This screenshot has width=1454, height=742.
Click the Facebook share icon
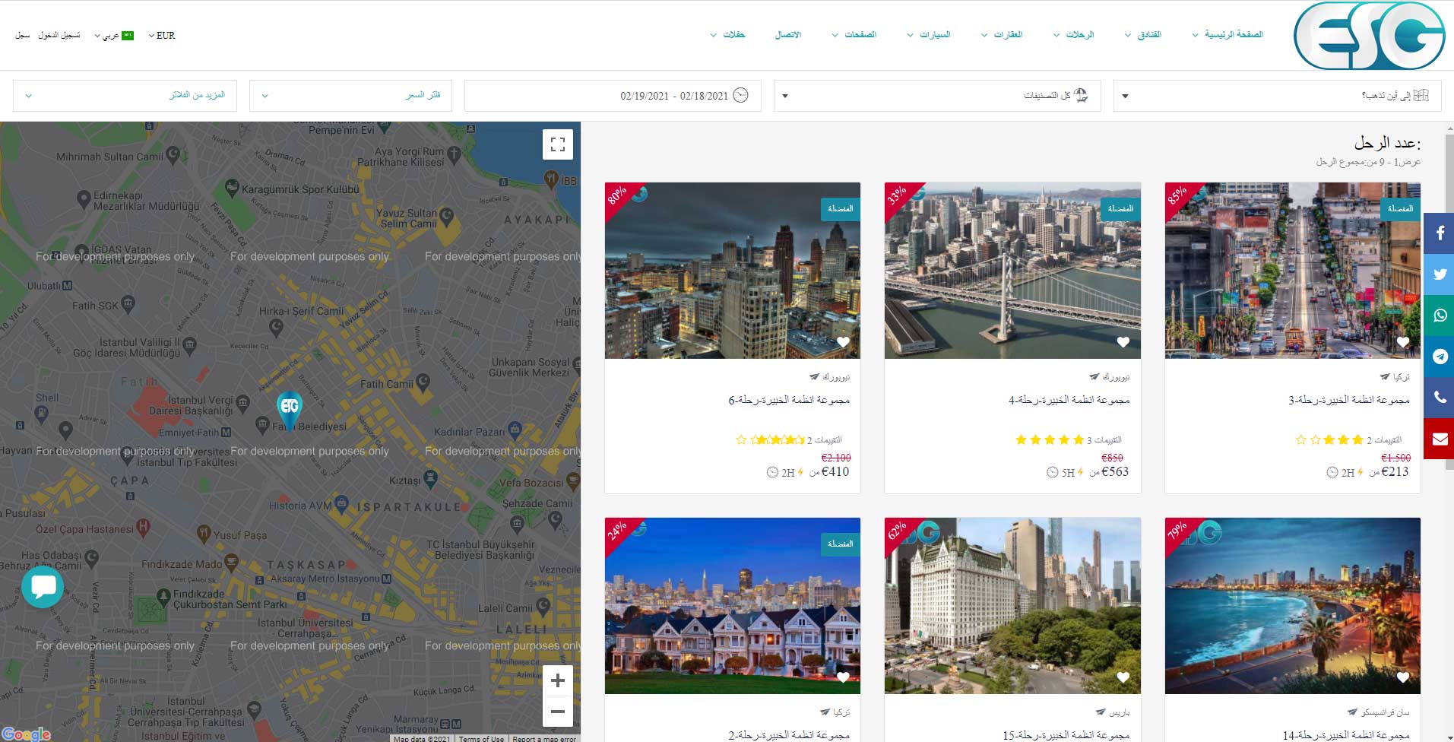coord(1439,233)
